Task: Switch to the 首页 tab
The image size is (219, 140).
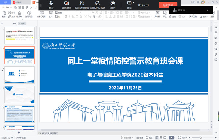Action: (x=5, y=2)
